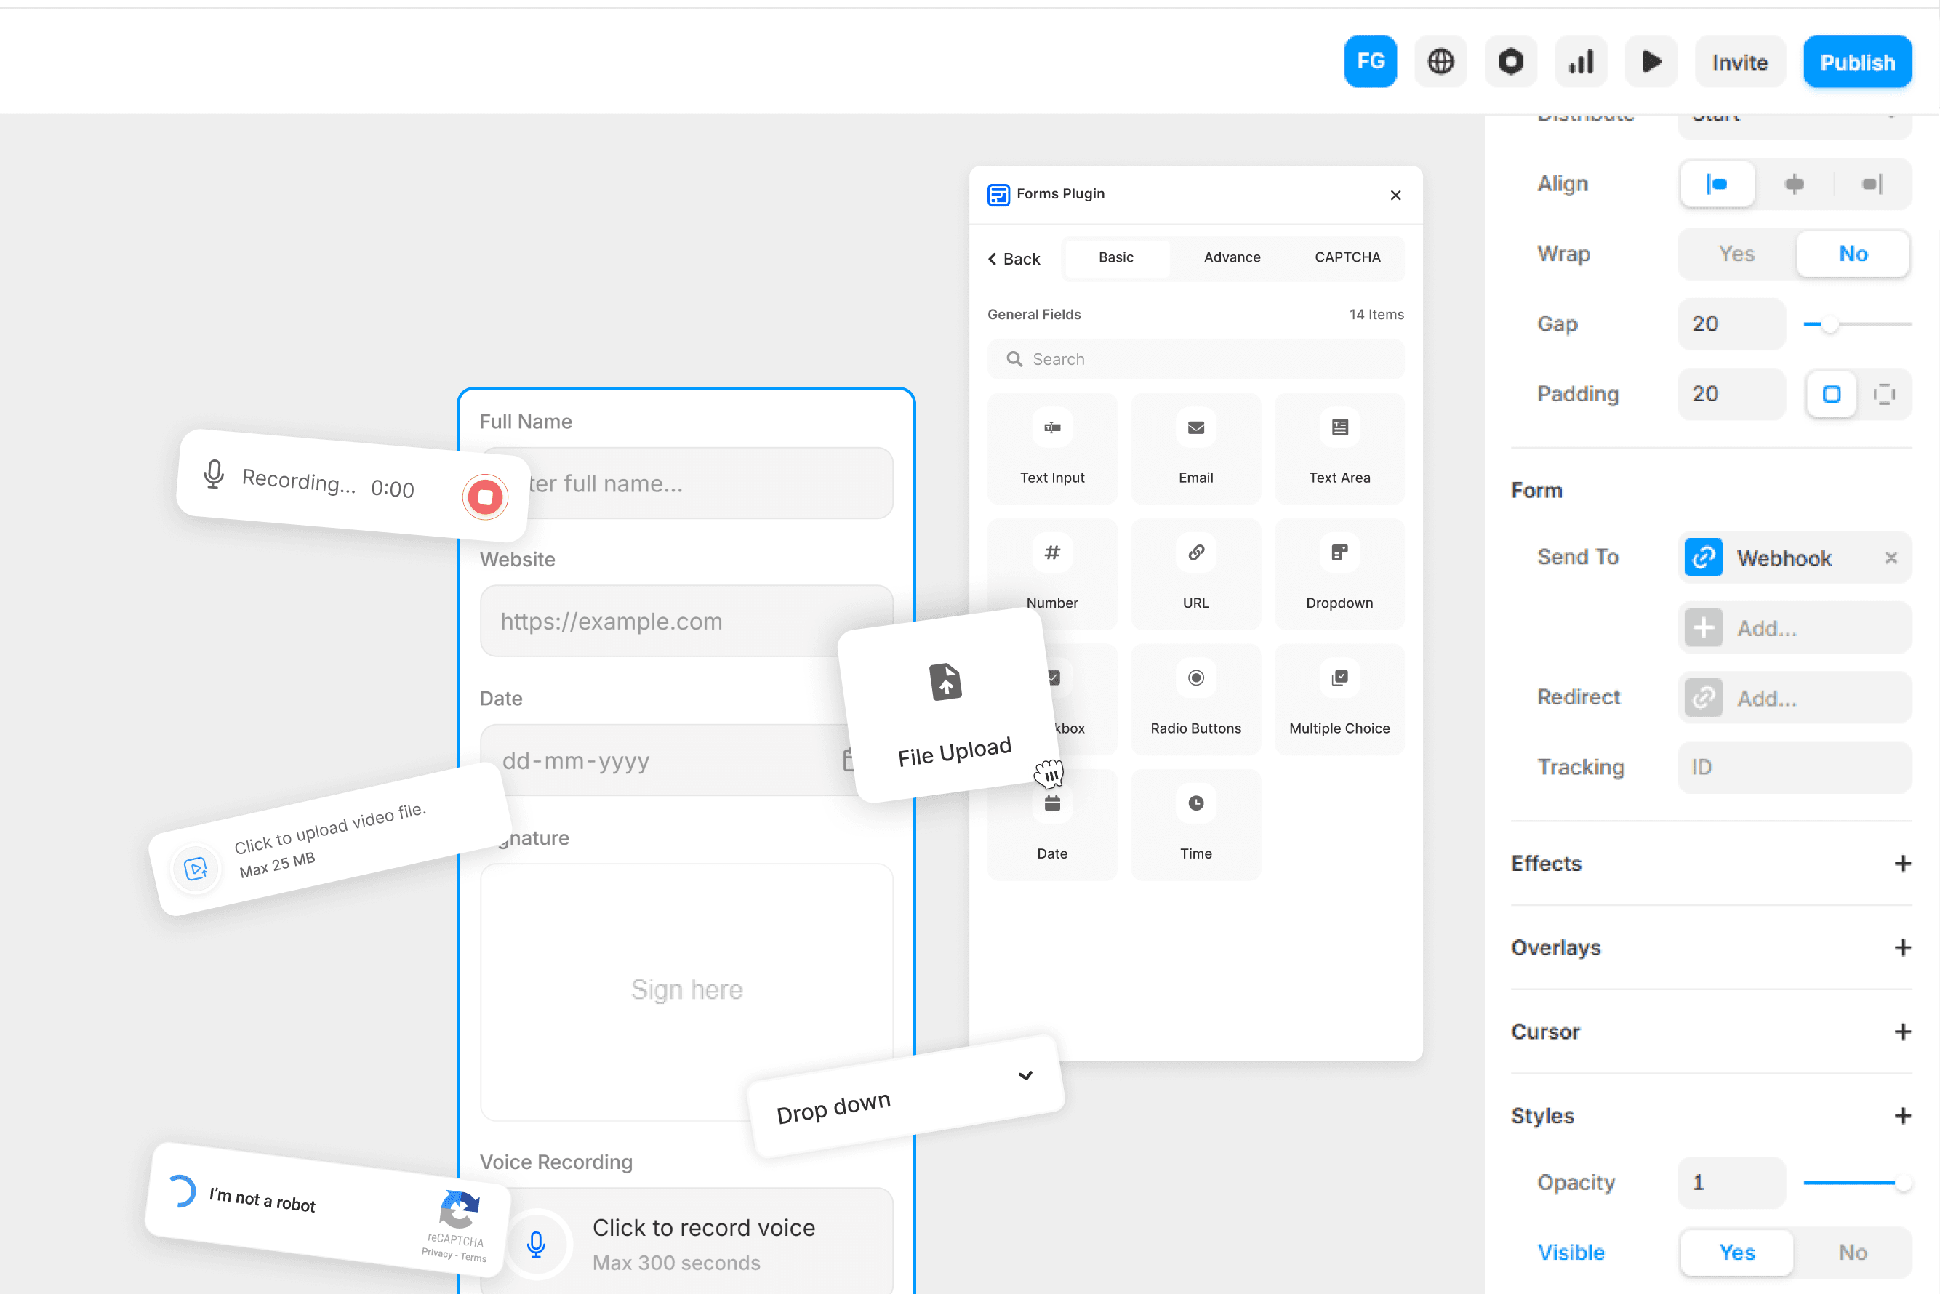This screenshot has width=1940, height=1294.
Task: Expand the Effects section
Action: [1904, 863]
